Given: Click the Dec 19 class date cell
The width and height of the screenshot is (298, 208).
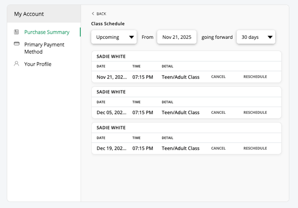Looking at the screenshot, I should click(112, 148).
